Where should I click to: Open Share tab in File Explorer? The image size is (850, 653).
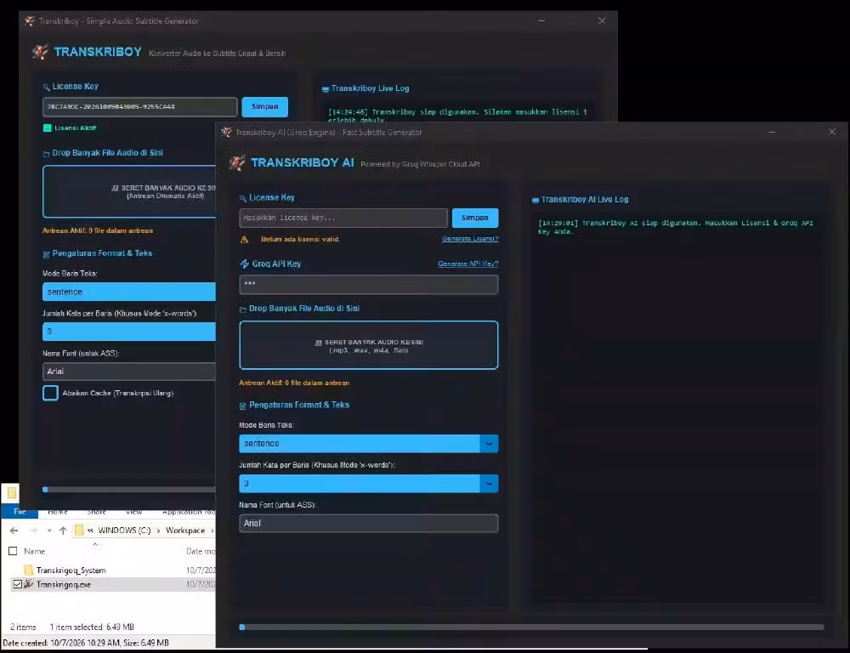click(97, 512)
